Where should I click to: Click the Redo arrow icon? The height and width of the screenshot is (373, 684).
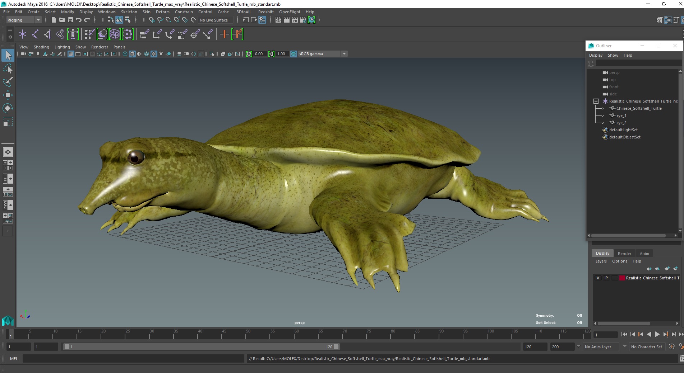87,20
